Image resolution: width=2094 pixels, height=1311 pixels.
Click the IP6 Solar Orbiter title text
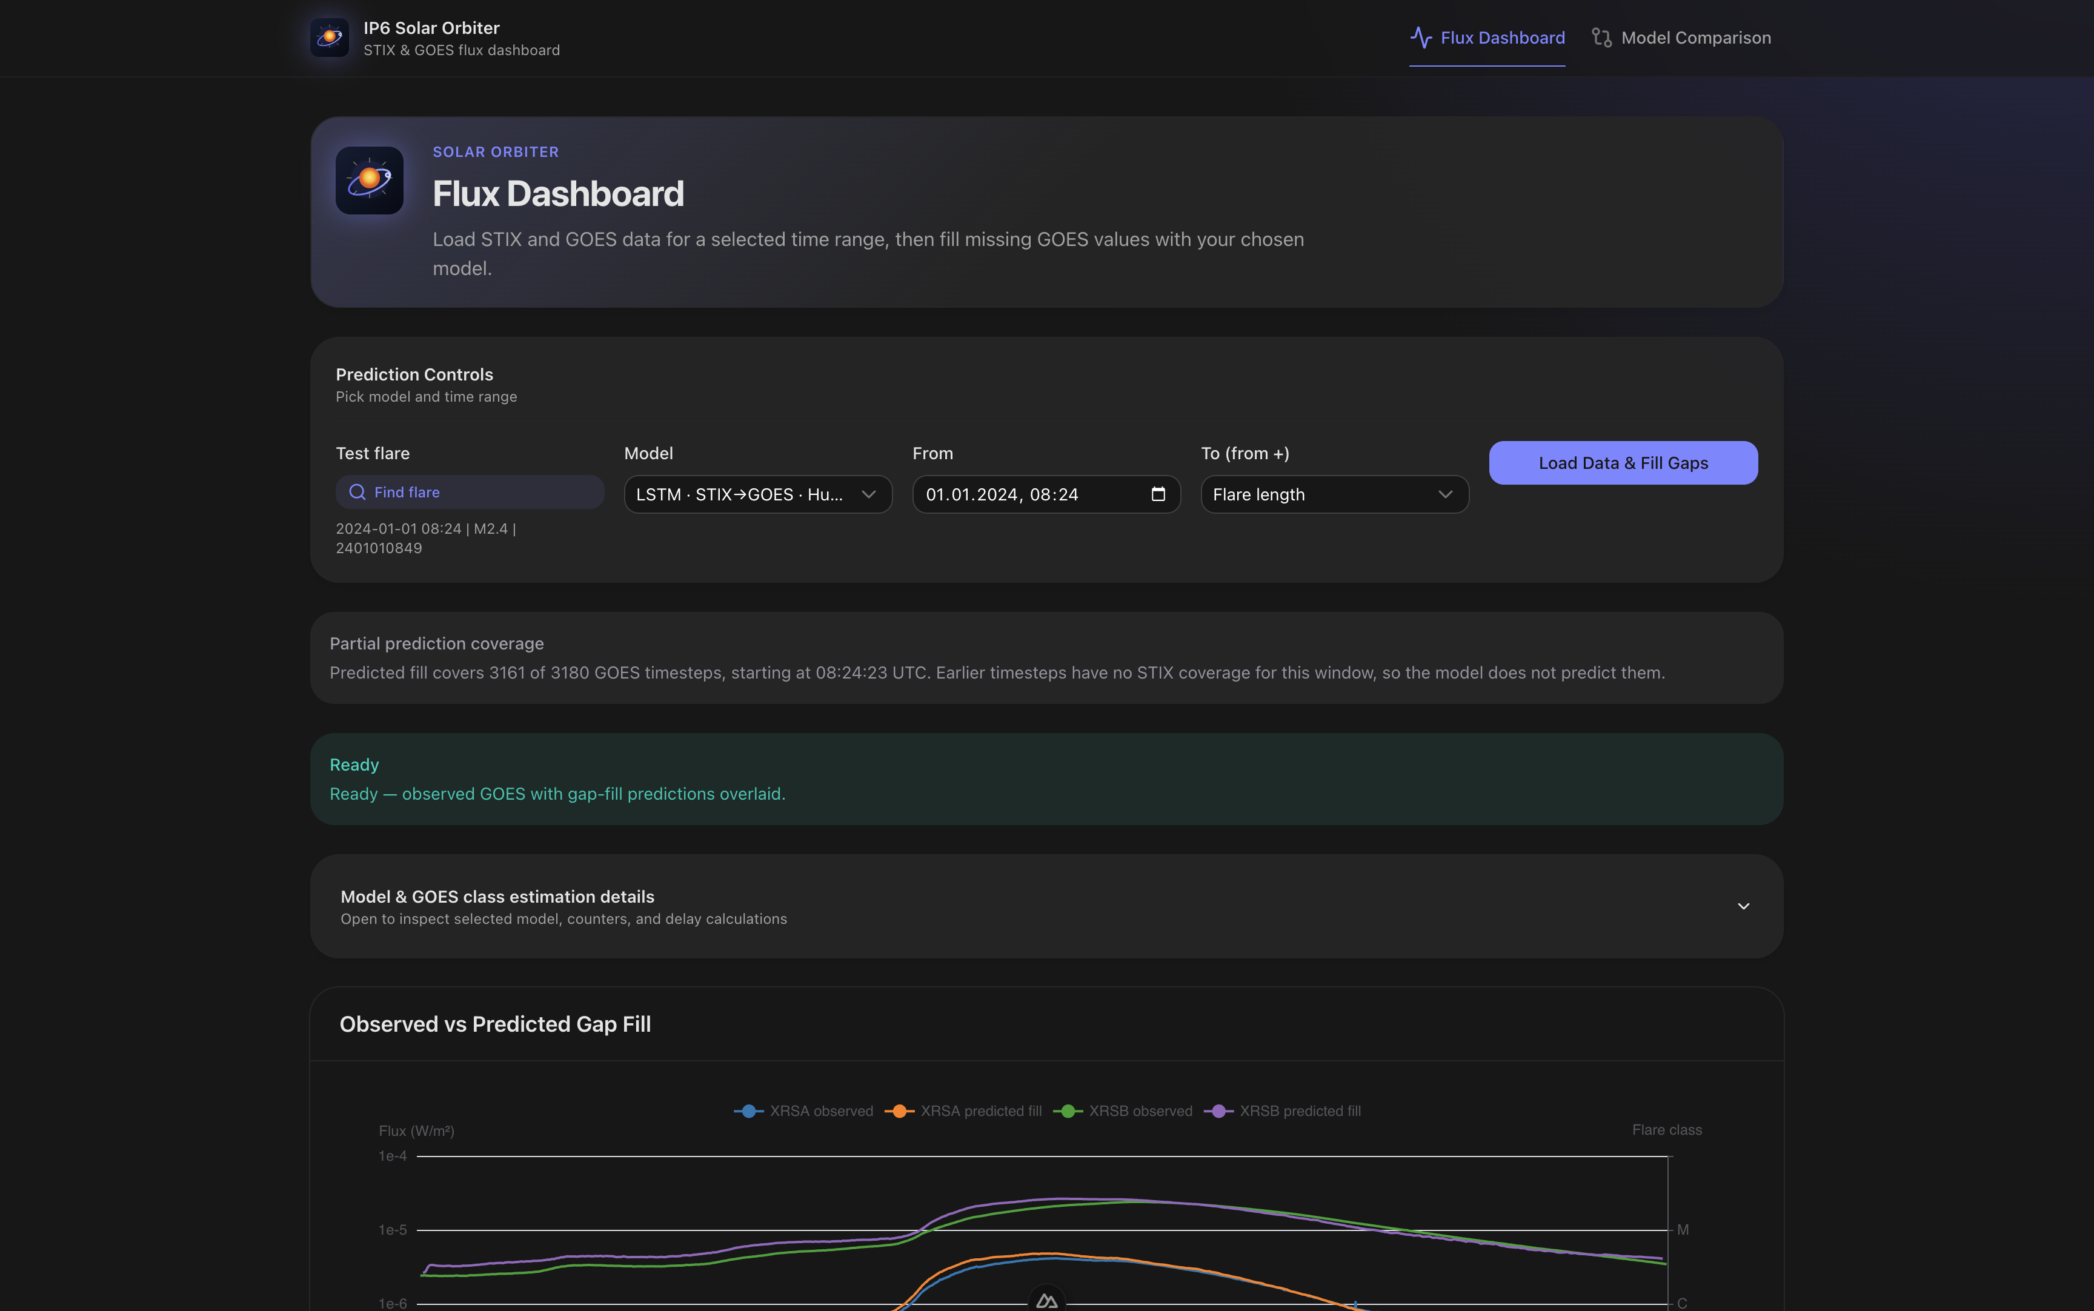tap(431, 28)
